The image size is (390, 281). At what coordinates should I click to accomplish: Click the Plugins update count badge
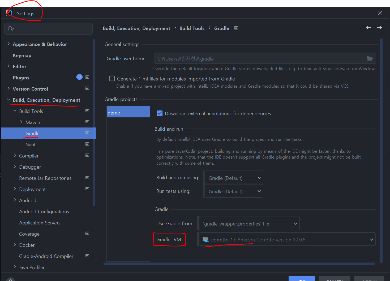(x=79, y=77)
